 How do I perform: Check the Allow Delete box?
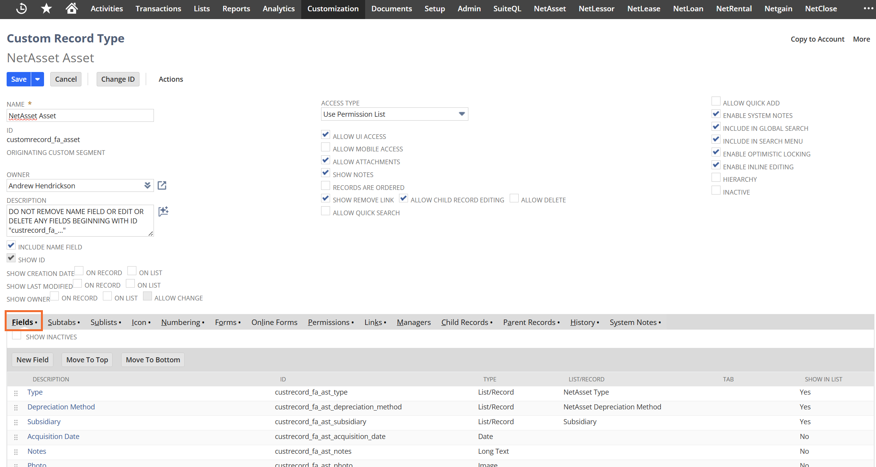coord(514,198)
